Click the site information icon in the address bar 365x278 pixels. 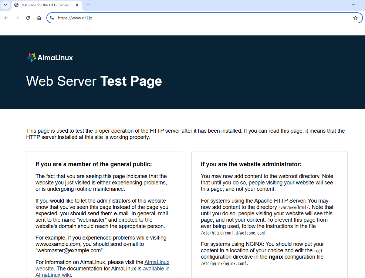tap(52, 18)
